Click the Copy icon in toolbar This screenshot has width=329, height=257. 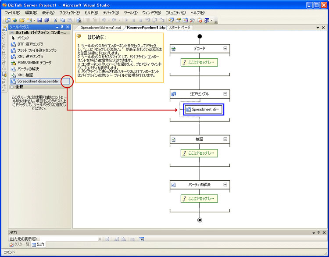63,20
